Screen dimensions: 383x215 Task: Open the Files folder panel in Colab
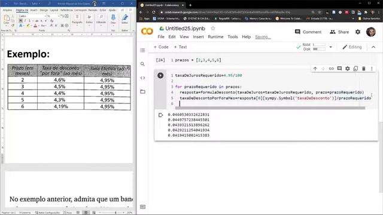[x=142, y=91]
